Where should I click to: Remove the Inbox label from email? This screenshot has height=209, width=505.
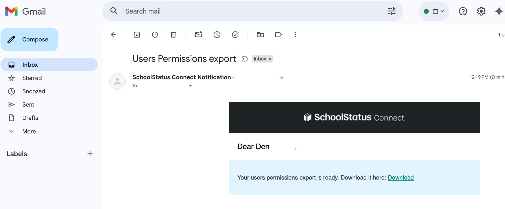[270, 59]
